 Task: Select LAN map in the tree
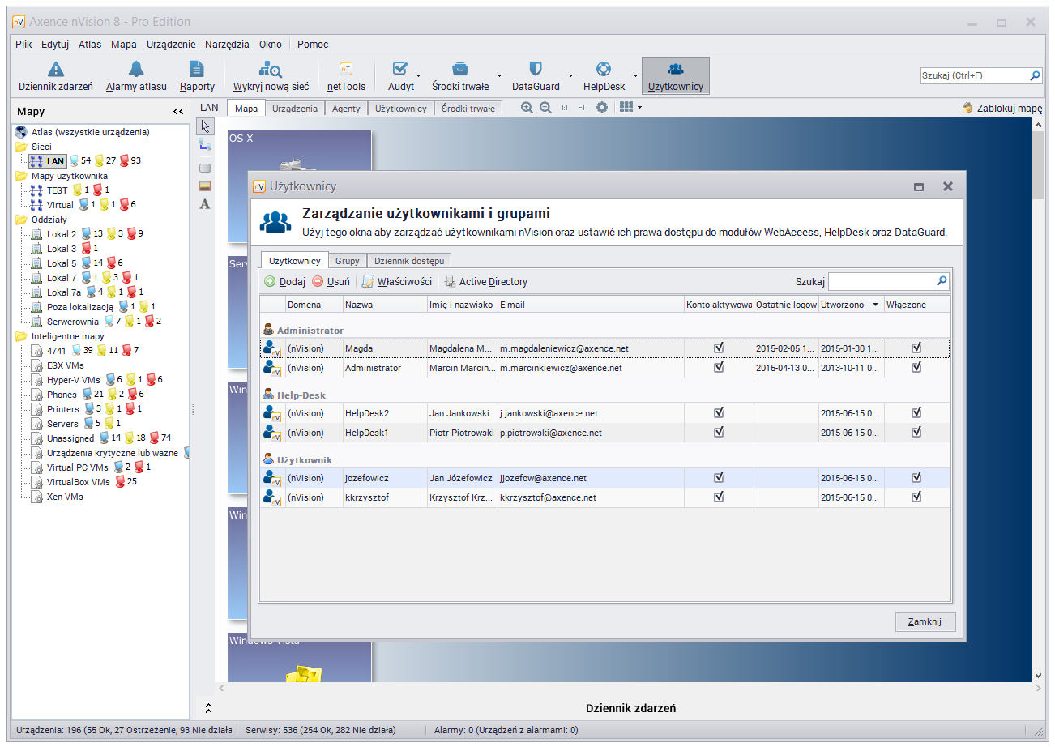pyautogui.click(x=56, y=161)
